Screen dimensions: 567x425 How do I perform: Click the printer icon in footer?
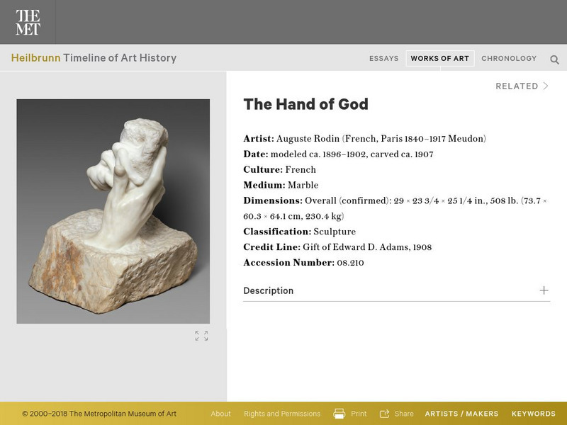coord(339,414)
